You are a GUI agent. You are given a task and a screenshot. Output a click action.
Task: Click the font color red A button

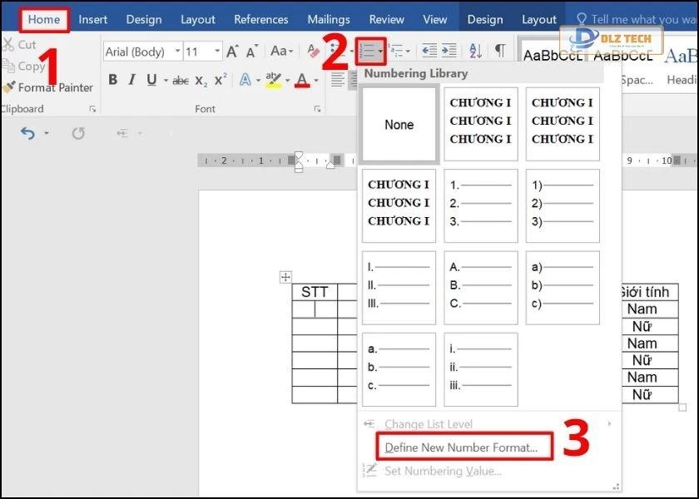[301, 81]
